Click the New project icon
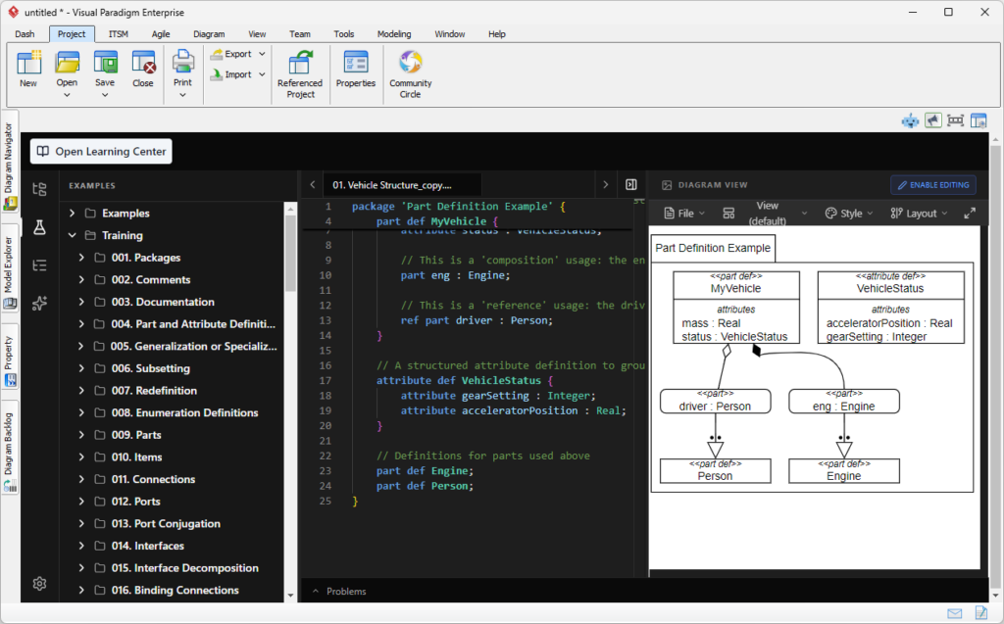The height and width of the screenshot is (624, 1004). (28, 63)
